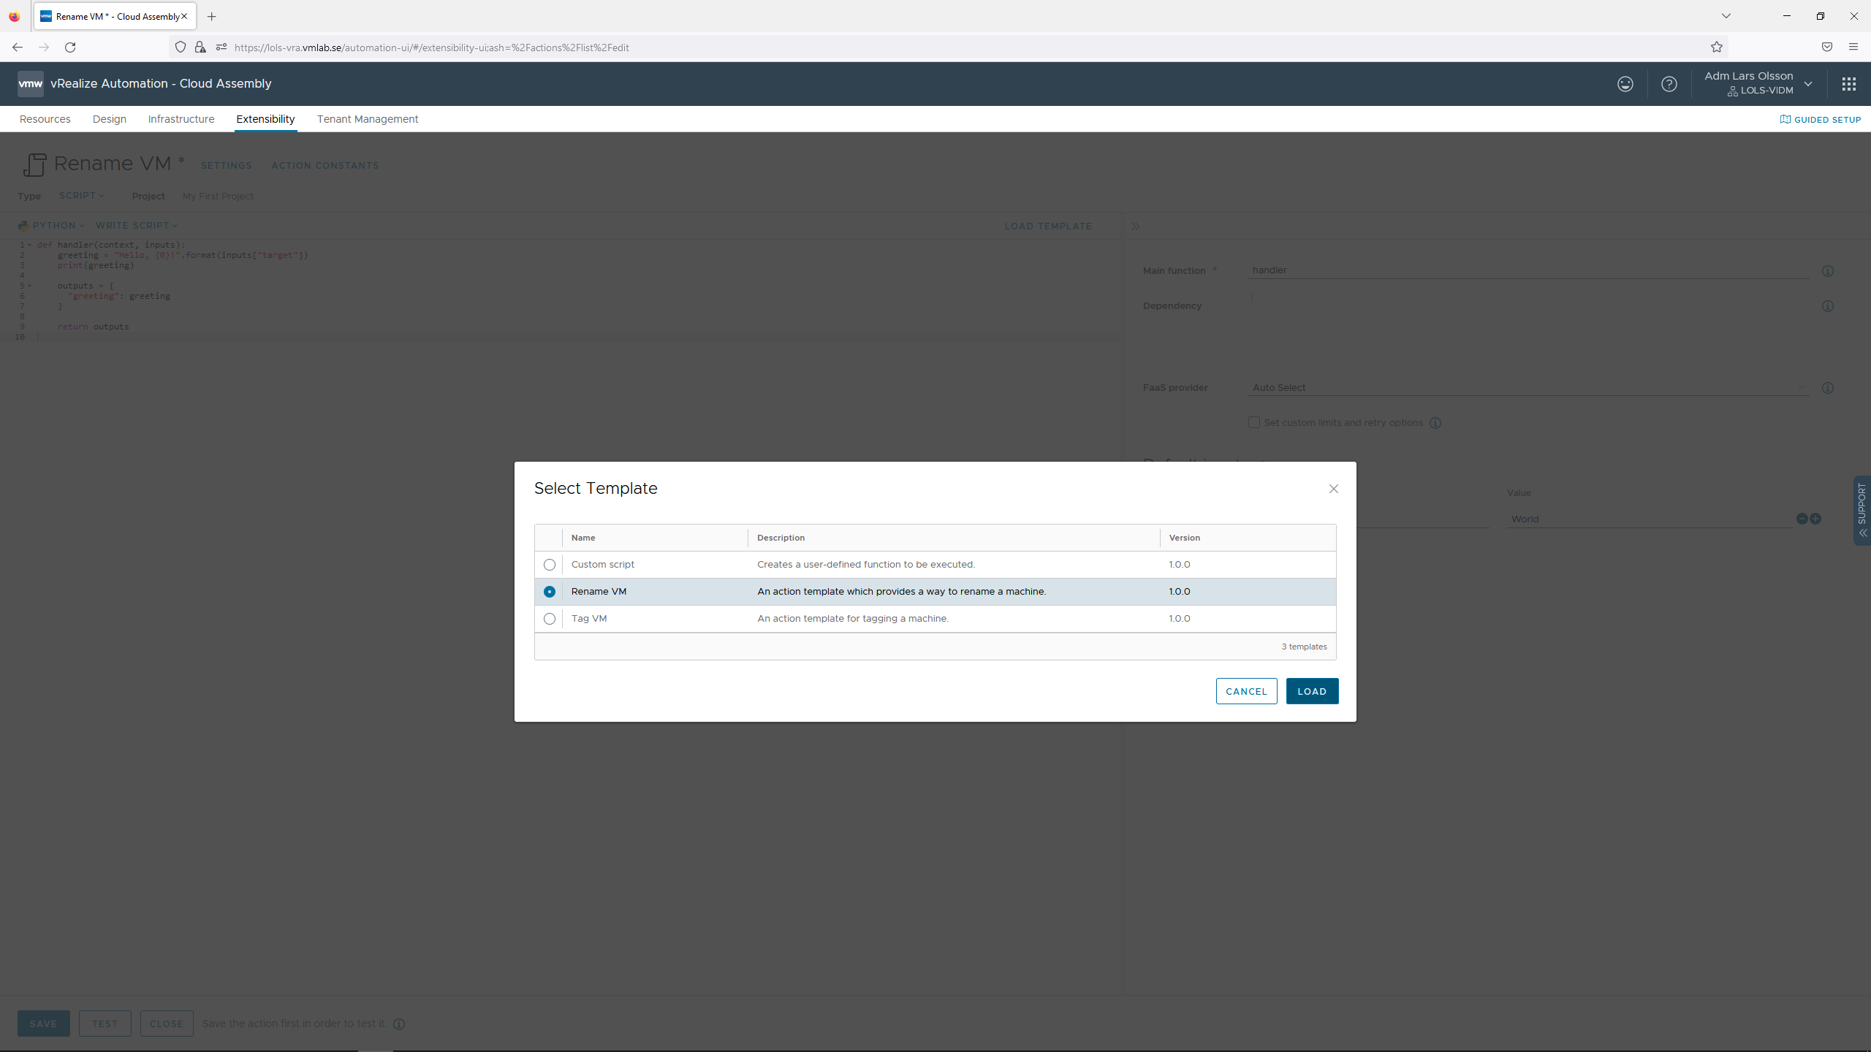Click info icon beside save-first message
Screen dimensions: 1871x1052
pos(399,1024)
